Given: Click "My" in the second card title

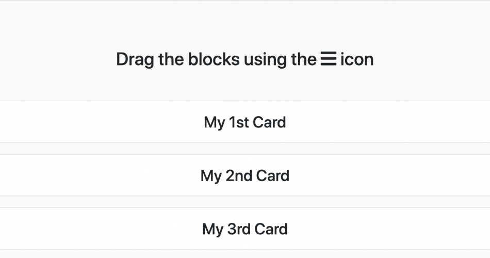Looking at the screenshot, I should pyautogui.click(x=211, y=175).
